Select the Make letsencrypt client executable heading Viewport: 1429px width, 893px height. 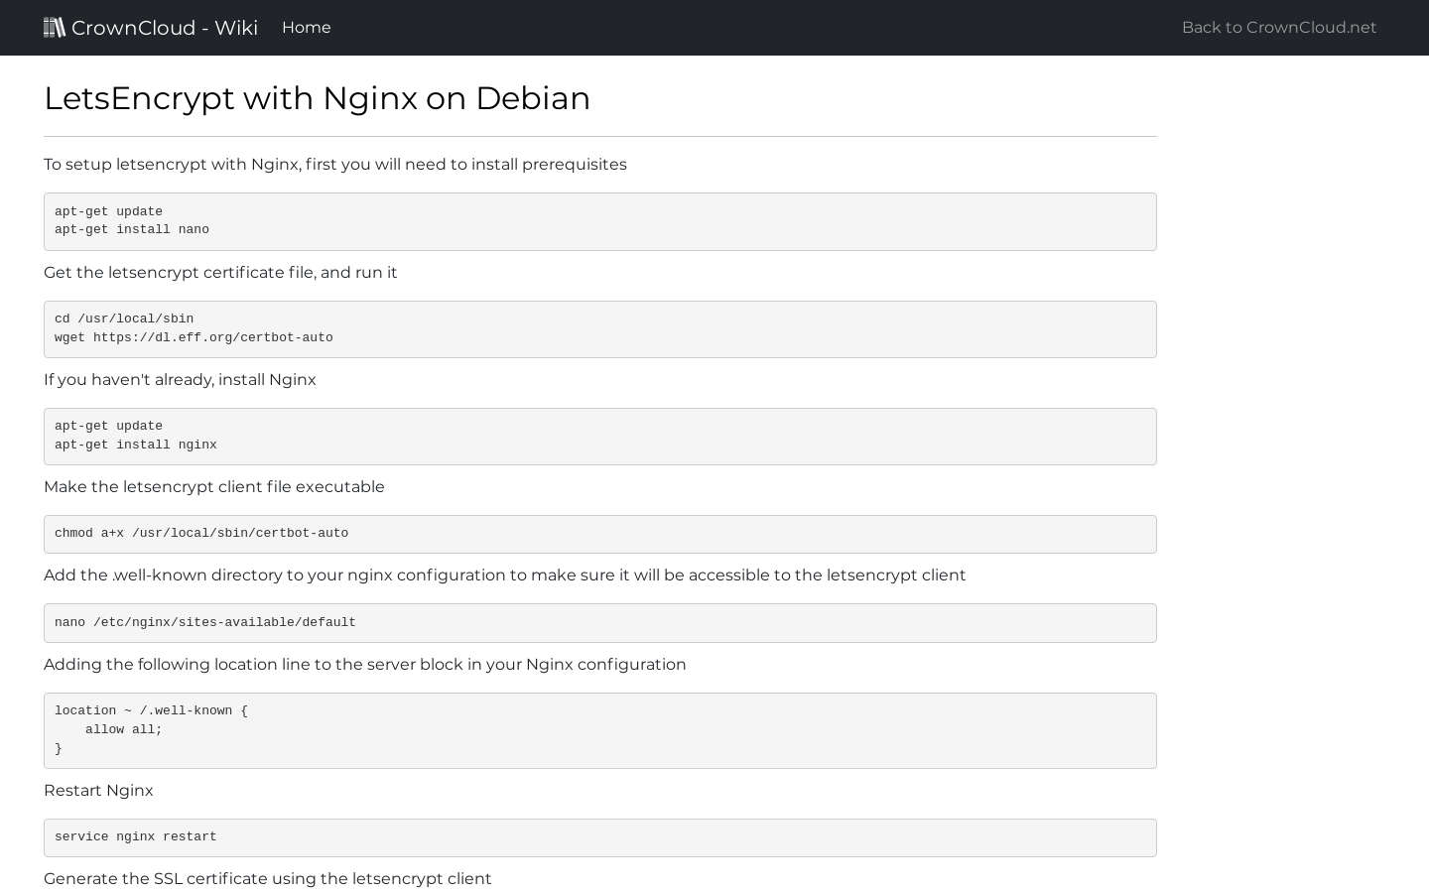tap(214, 486)
